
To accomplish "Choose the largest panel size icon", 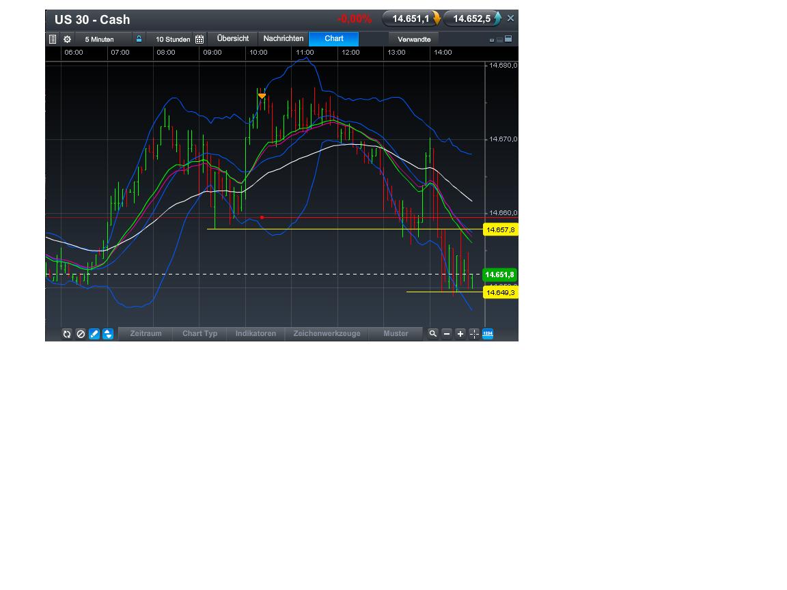I will coord(508,39).
